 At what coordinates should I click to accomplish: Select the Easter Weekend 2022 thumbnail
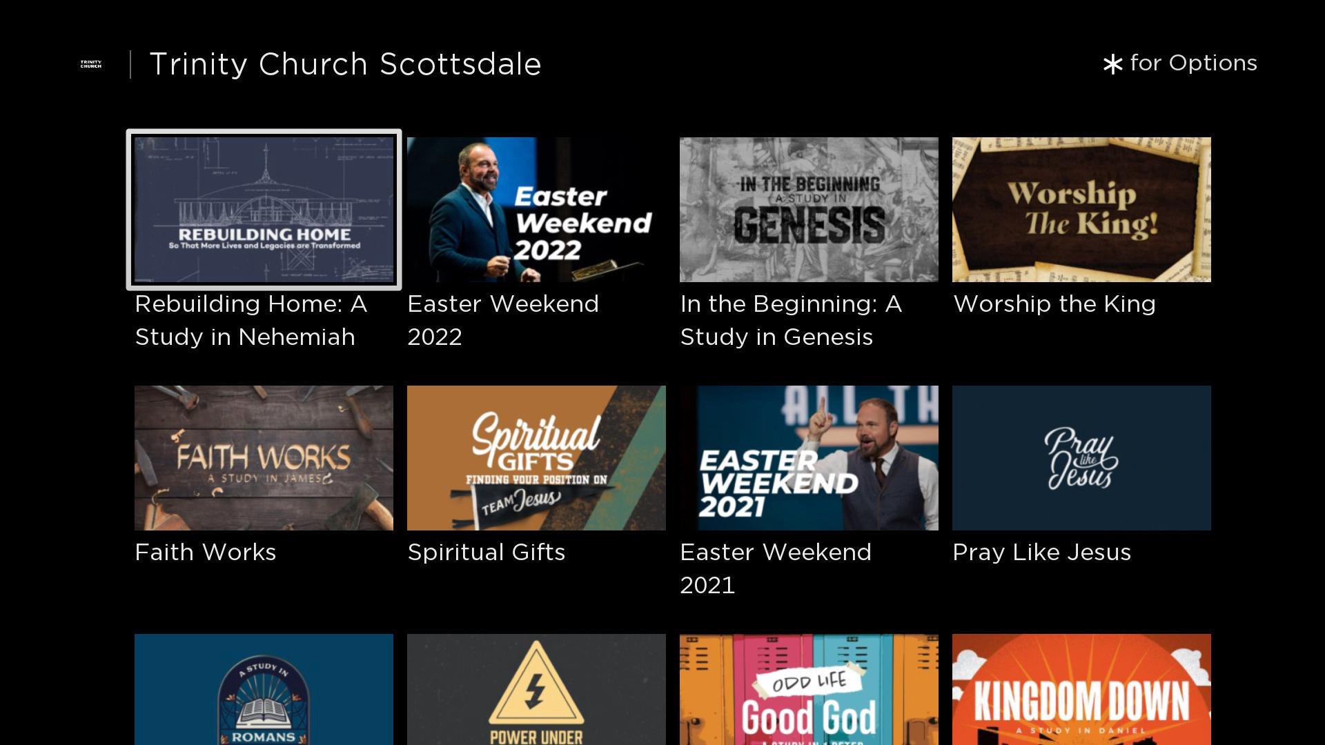[536, 209]
